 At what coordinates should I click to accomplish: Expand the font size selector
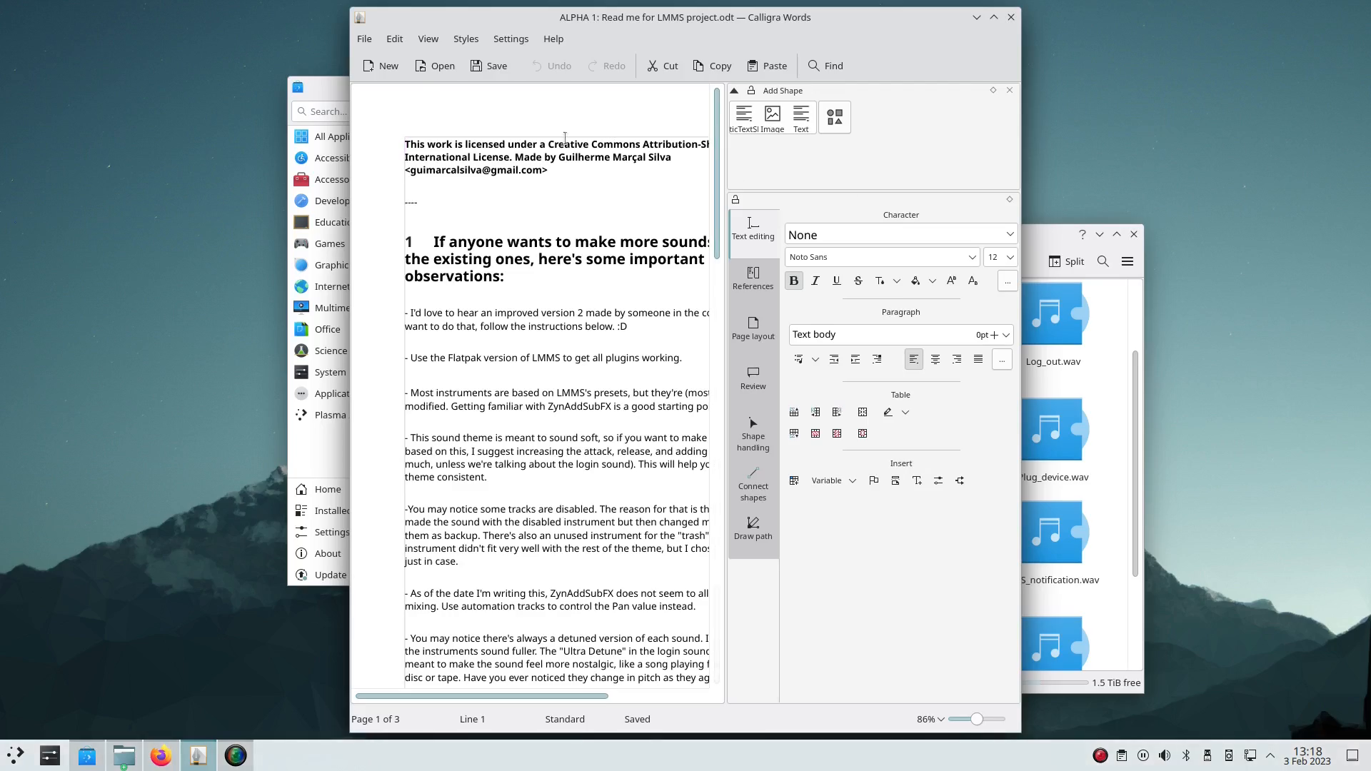[1010, 257]
